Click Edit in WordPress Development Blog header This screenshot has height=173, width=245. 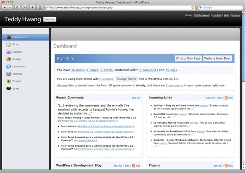127,166
